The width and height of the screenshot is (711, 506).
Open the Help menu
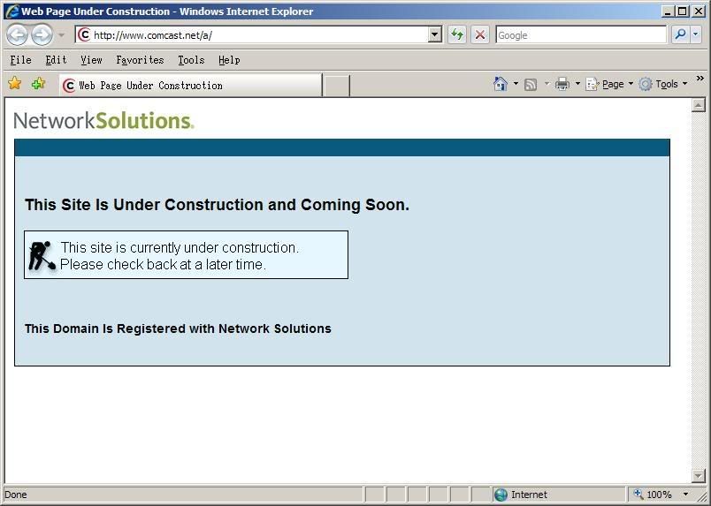pos(229,60)
